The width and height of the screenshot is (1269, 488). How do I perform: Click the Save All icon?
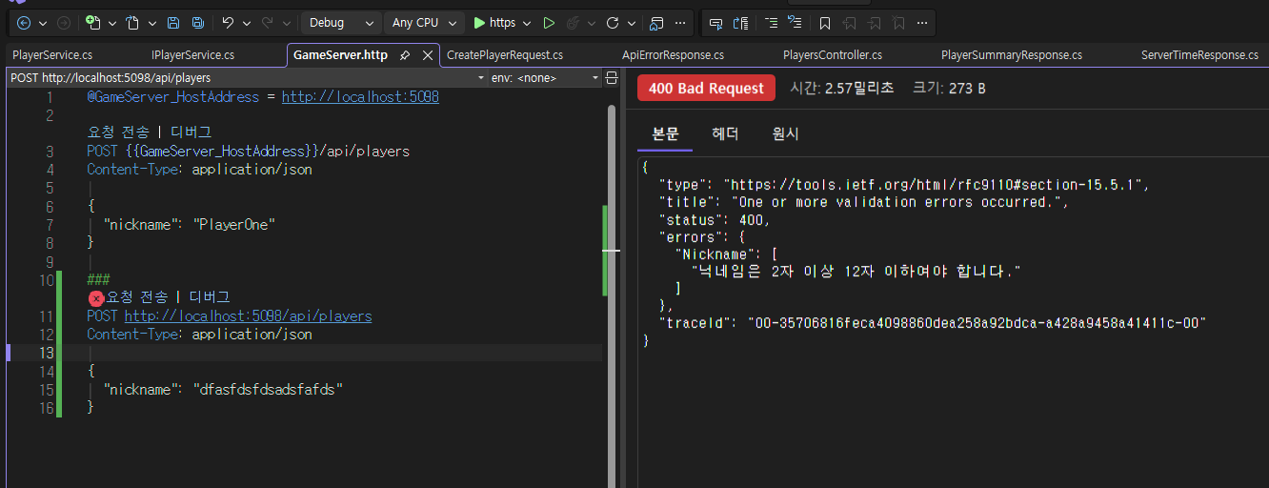(x=197, y=22)
